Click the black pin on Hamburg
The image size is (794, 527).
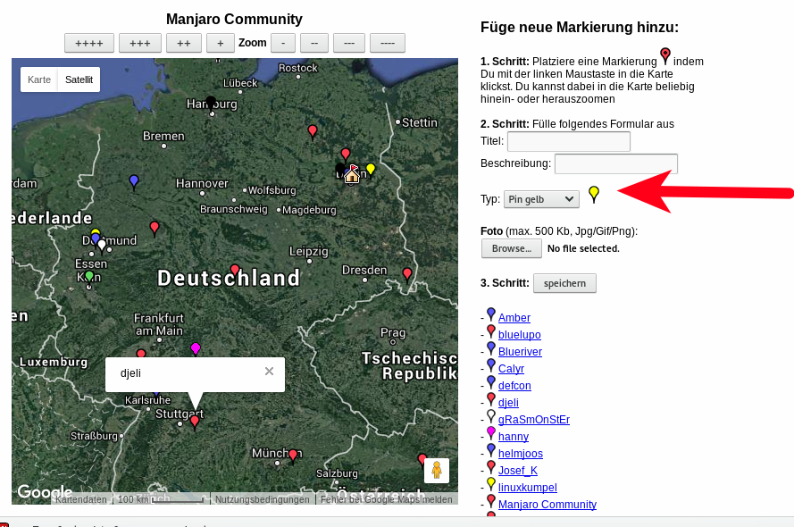(211, 102)
